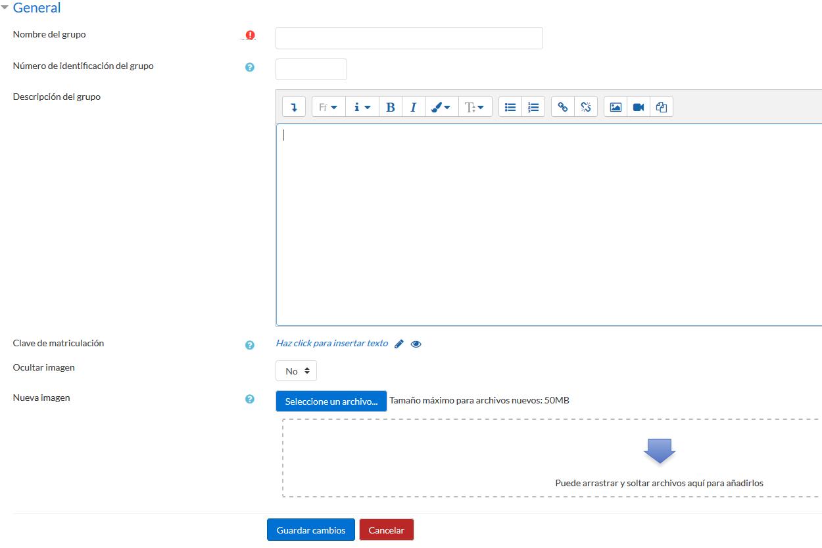Click the file drop area arrow

click(x=660, y=451)
